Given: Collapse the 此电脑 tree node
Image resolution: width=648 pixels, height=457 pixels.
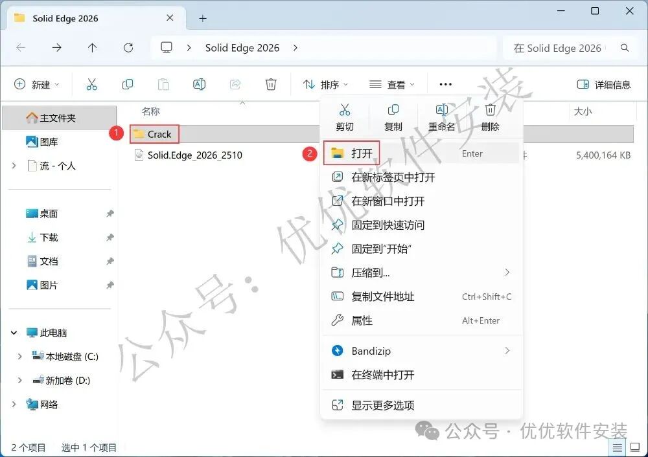Looking at the screenshot, I should pyautogui.click(x=14, y=333).
